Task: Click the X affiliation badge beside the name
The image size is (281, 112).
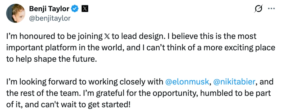Action: pos(84,9)
